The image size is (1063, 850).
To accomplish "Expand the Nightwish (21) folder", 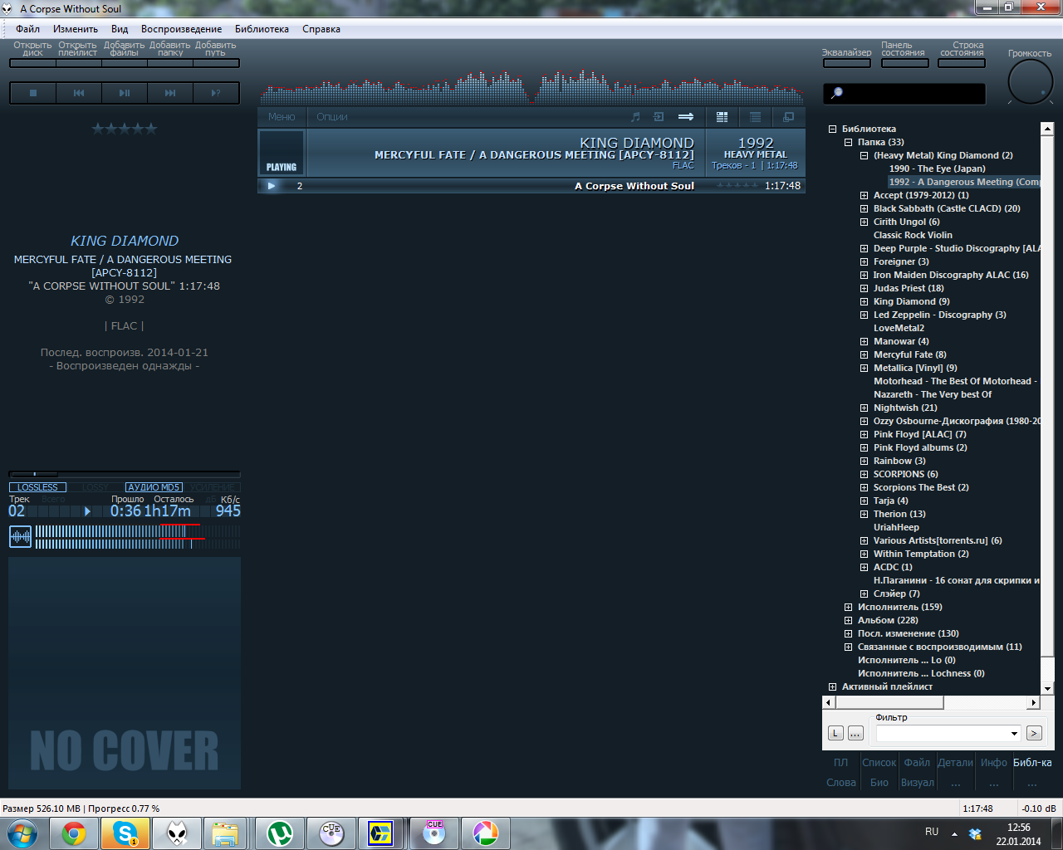I will [x=864, y=408].
